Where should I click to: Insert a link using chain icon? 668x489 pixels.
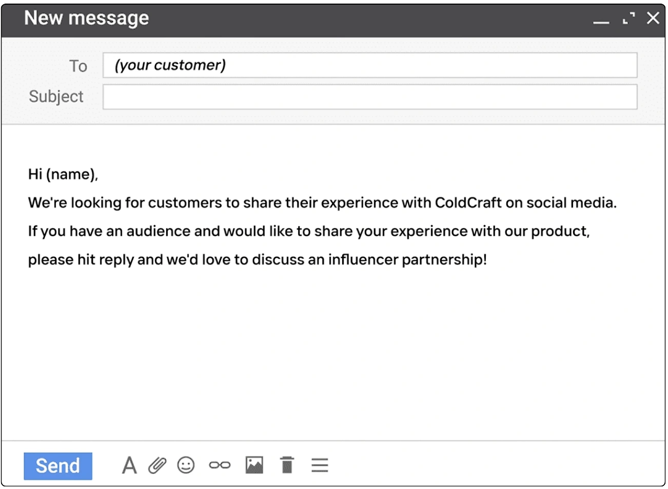(x=220, y=465)
